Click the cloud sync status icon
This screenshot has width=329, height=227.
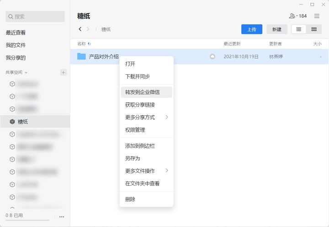212,57
